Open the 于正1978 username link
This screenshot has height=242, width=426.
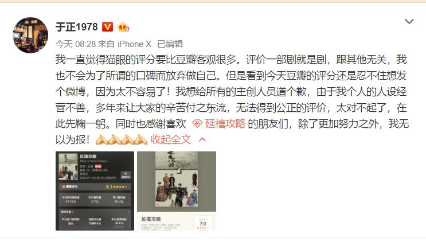[x=77, y=27]
